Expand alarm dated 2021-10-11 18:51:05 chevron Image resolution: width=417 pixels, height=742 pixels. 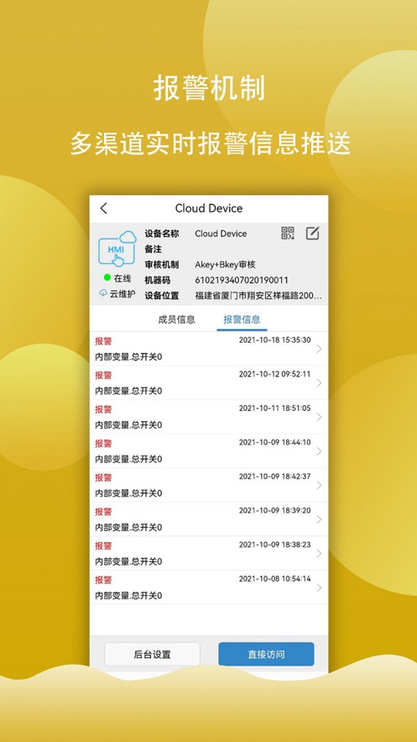(319, 417)
